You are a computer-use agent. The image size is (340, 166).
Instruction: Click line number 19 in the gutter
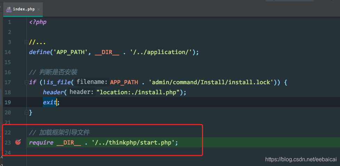8,102
